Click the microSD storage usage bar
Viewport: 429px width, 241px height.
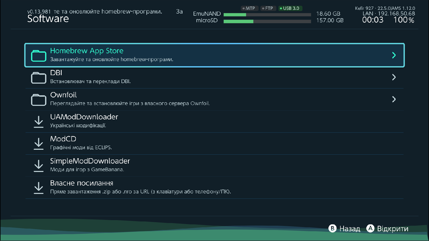(x=267, y=21)
